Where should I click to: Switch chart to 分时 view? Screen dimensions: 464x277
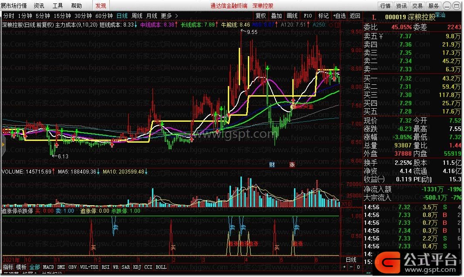[9, 16]
